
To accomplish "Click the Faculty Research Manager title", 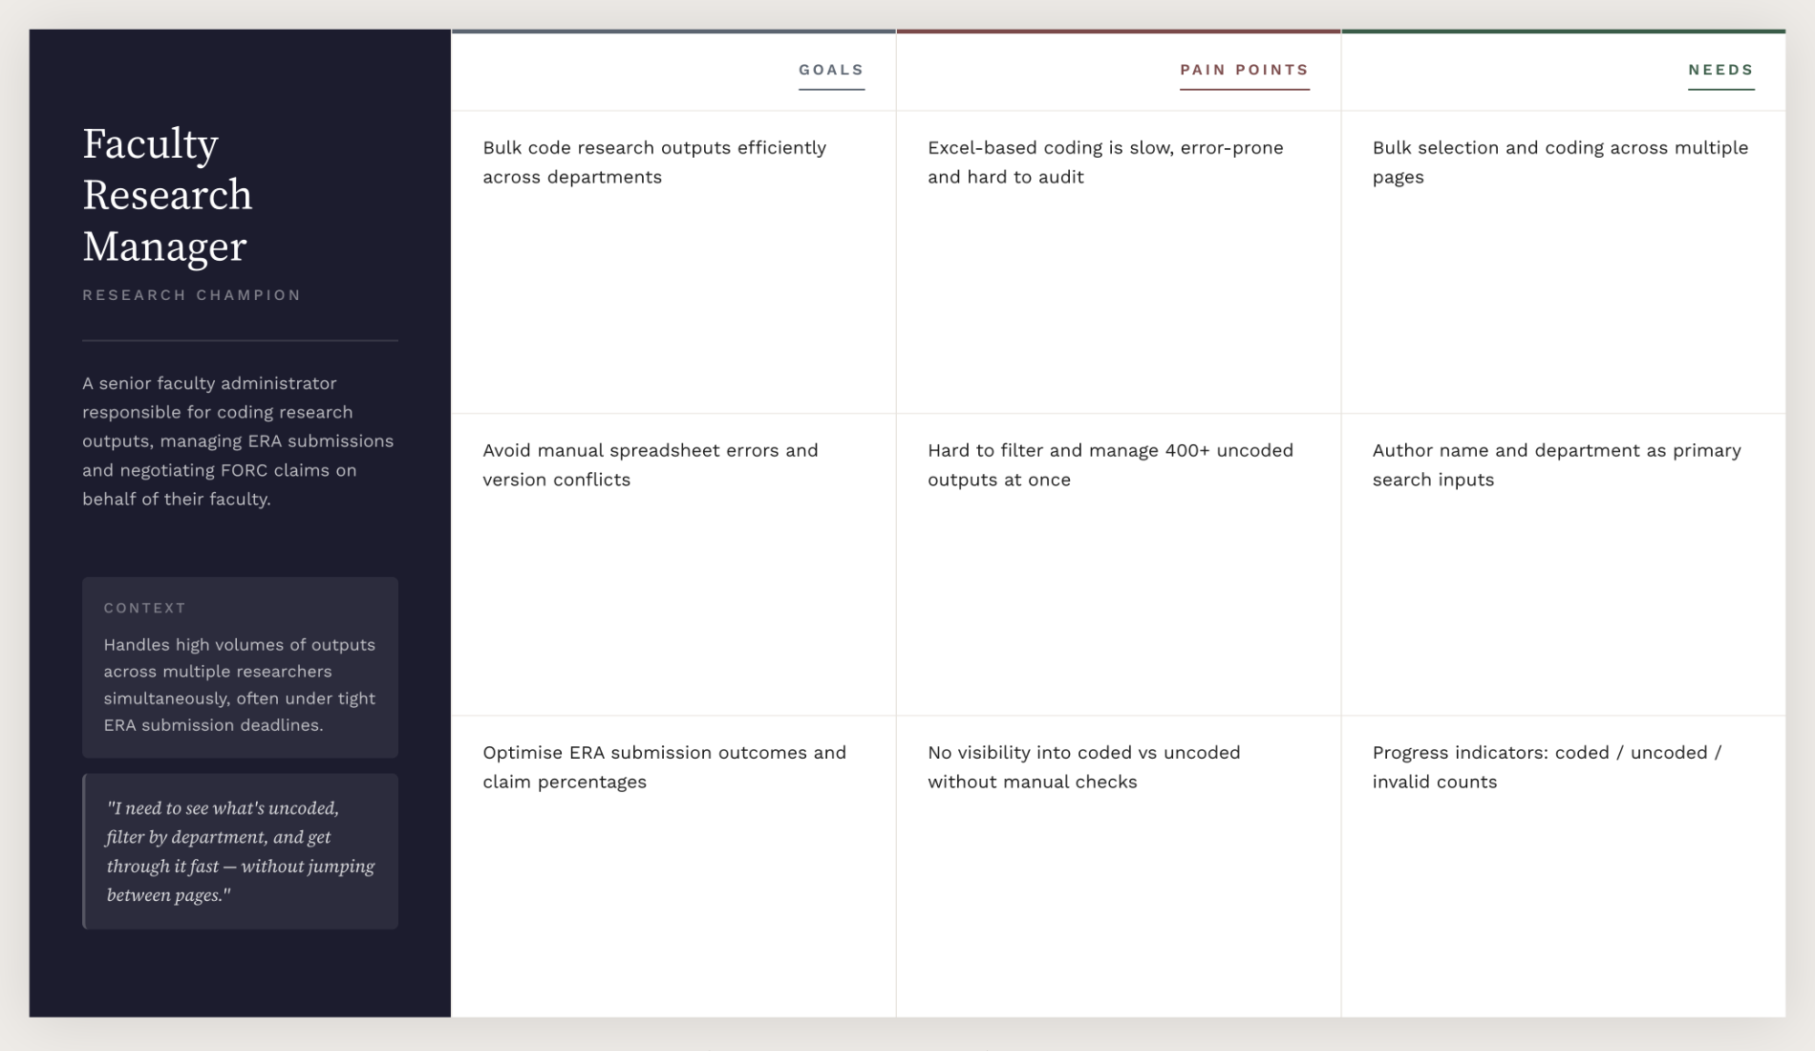I will tap(167, 195).
